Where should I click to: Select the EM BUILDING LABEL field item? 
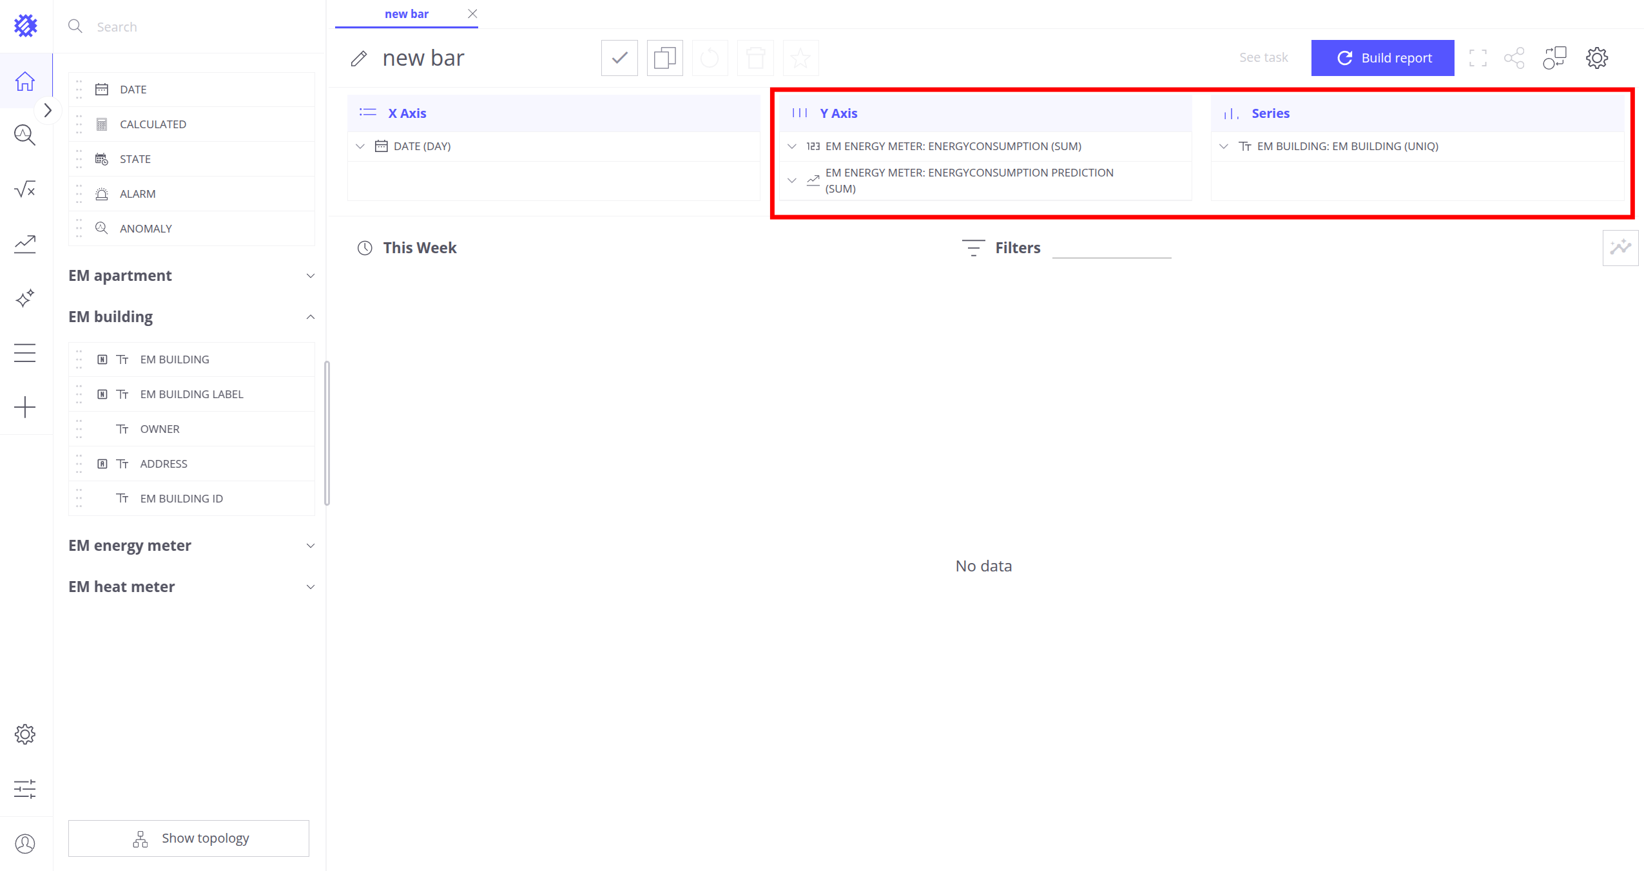(x=191, y=394)
